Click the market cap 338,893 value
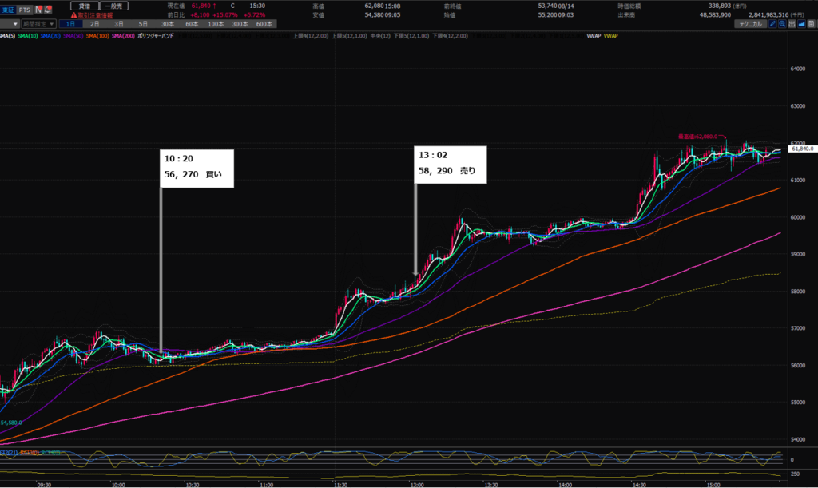The height and width of the screenshot is (488, 818). [x=720, y=6]
